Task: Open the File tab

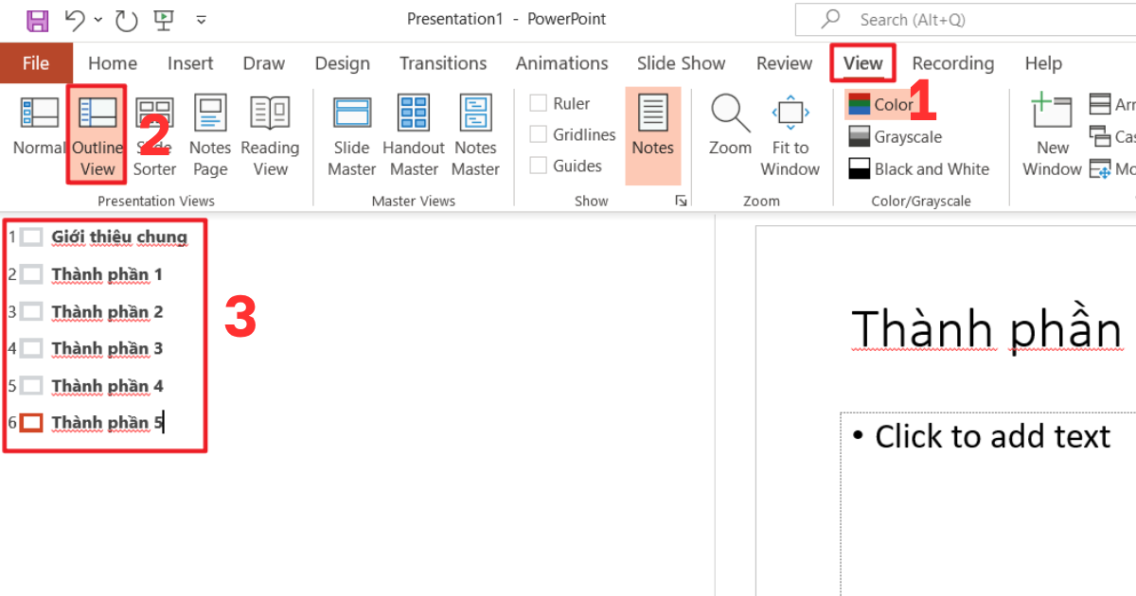Action: click(36, 63)
